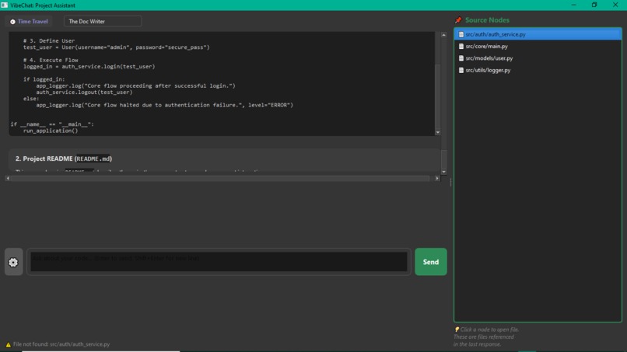The image size is (627, 352).
Task: Click file icon beside src/utils/logger.py
Action: tap(461, 70)
